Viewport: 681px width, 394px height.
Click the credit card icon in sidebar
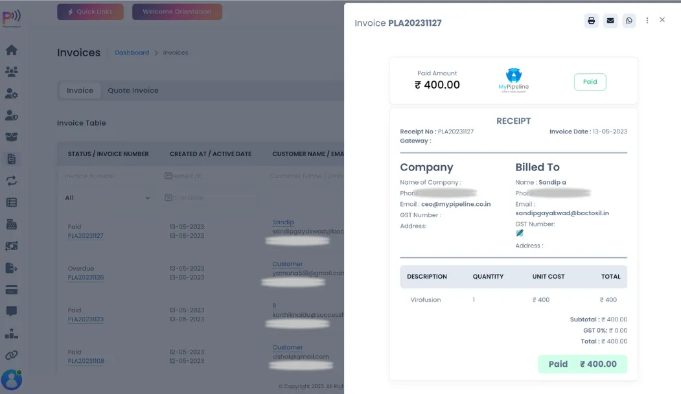12,289
